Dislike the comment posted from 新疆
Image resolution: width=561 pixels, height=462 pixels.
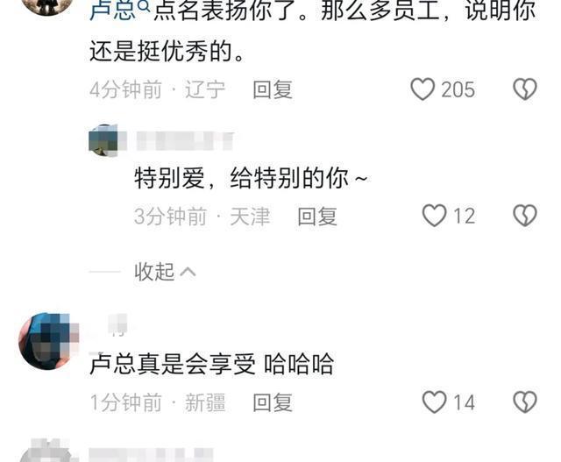coord(525,402)
